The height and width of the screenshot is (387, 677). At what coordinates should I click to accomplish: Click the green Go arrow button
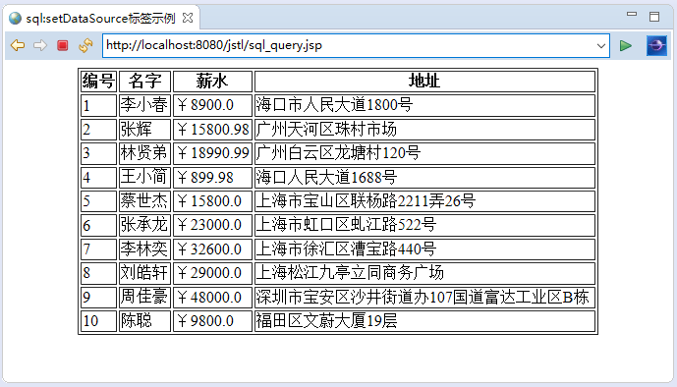[x=626, y=45]
